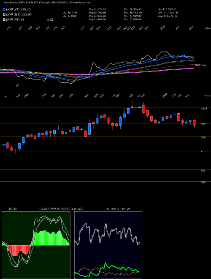
Task: Click the 'Day H: 982.00' high value
Action: [x=97, y=13]
